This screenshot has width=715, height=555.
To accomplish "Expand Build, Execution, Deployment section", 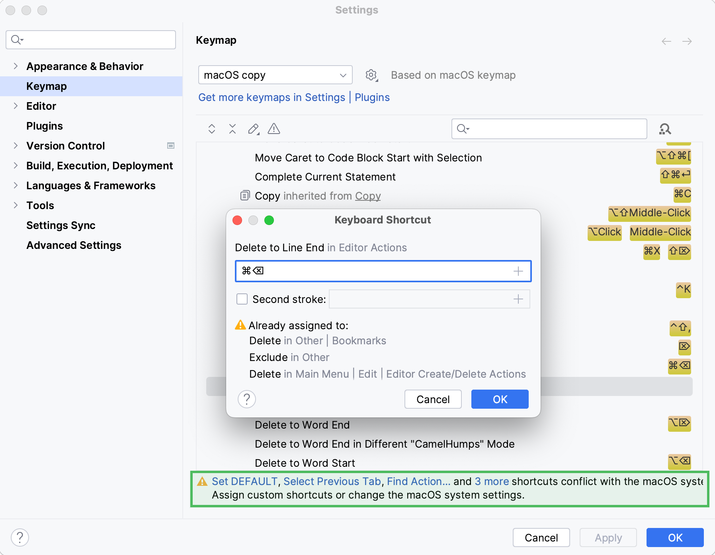I will pos(16,165).
